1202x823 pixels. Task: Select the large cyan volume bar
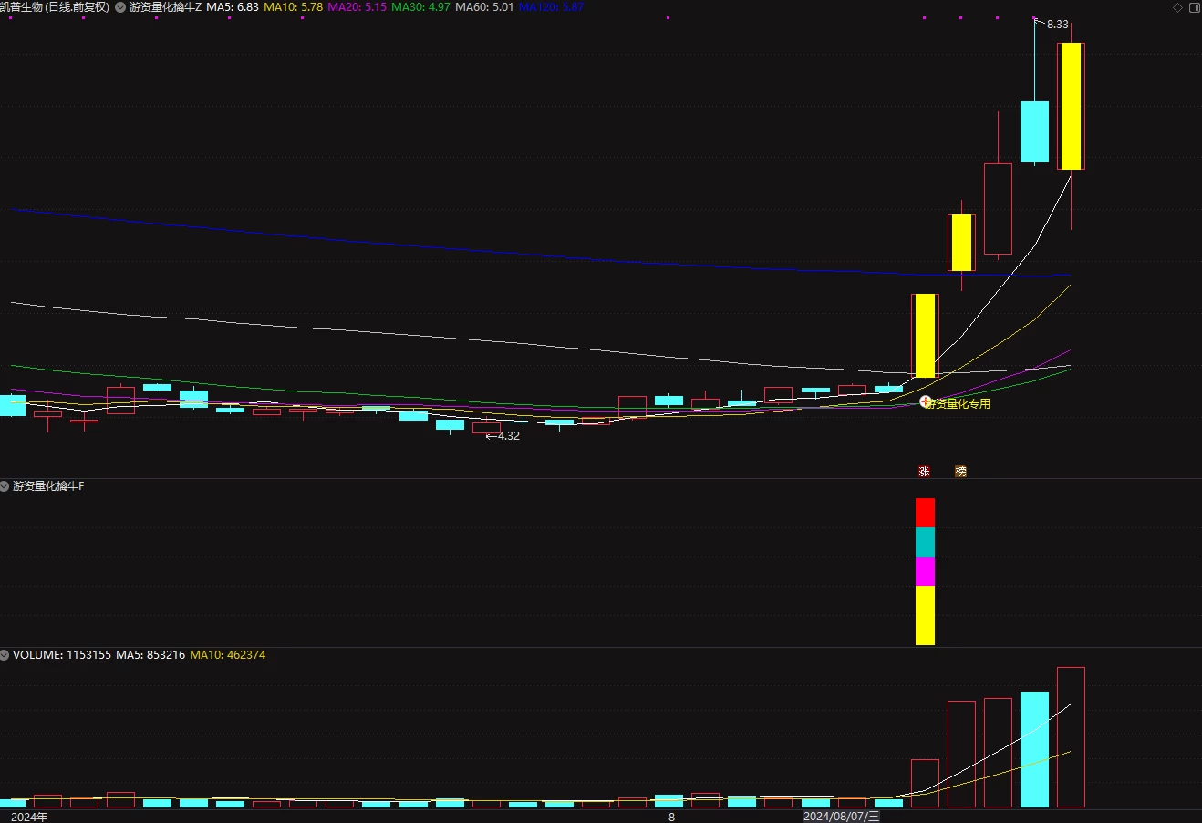pos(1034,749)
